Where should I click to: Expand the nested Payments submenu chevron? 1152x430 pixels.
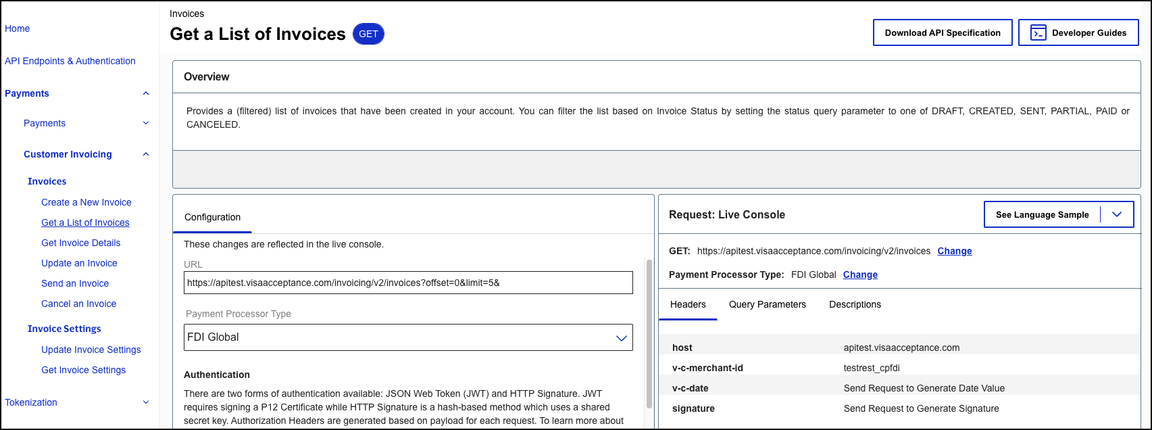click(x=146, y=123)
